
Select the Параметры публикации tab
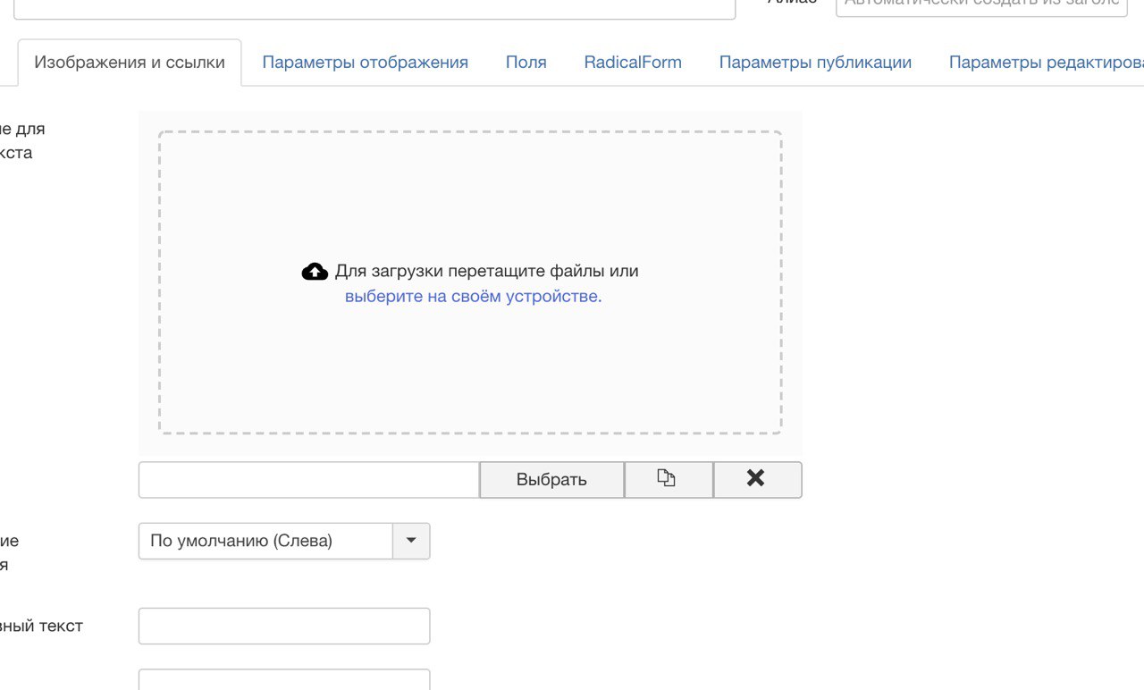point(815,63)
